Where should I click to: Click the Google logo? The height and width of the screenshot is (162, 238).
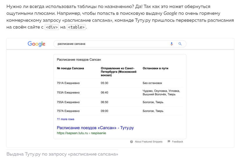37,44
